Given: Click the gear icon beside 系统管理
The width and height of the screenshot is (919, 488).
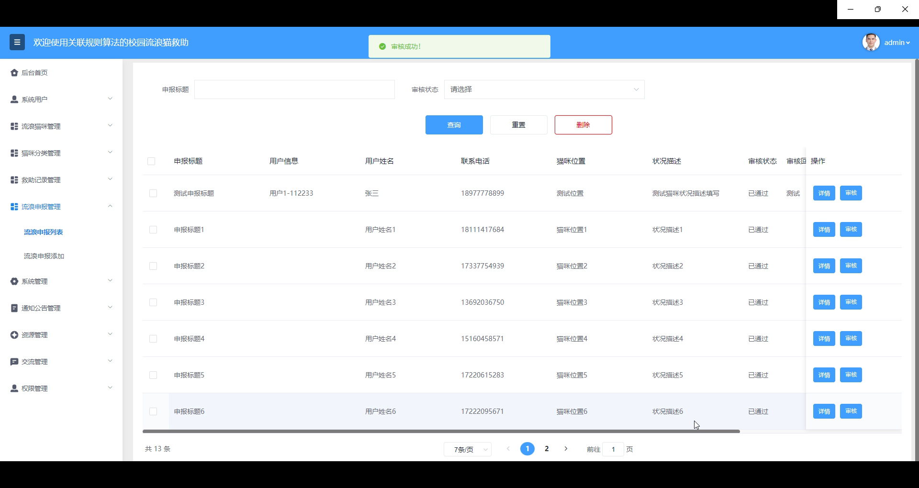Looking at the screenshot, I should (x=14, y=281).
